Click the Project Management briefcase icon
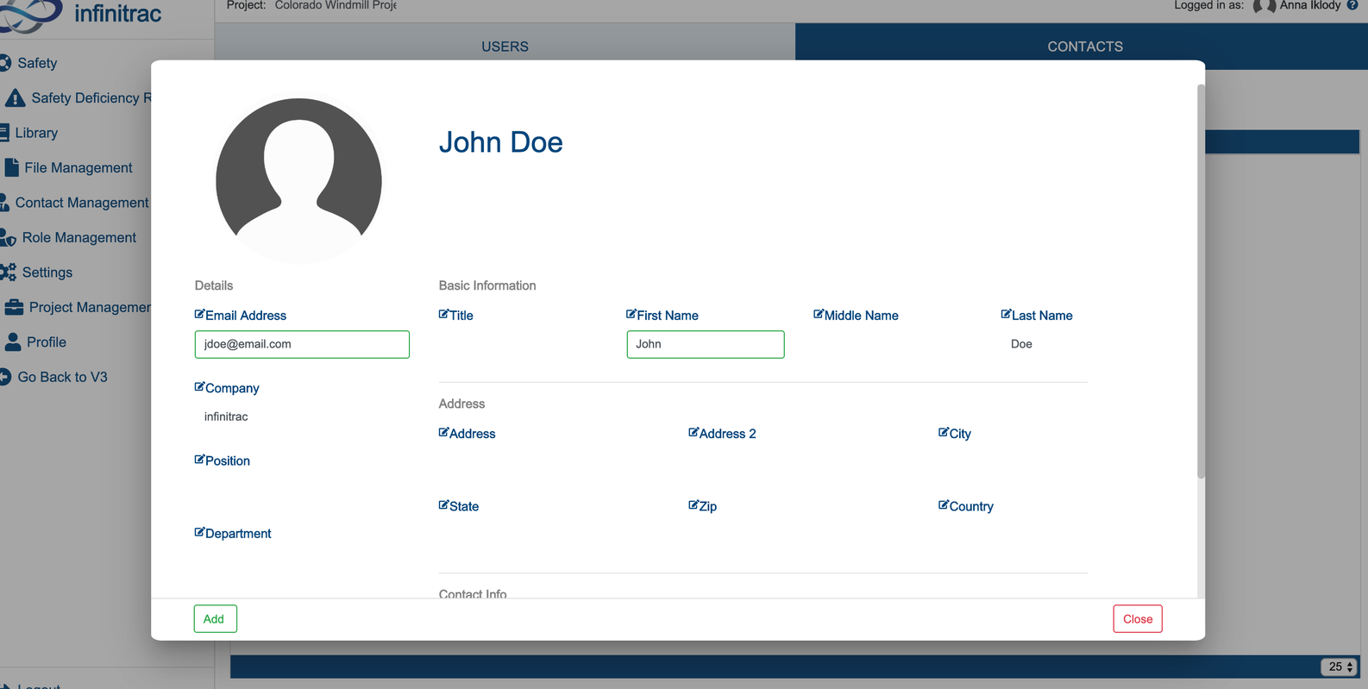 coord(14,307)
